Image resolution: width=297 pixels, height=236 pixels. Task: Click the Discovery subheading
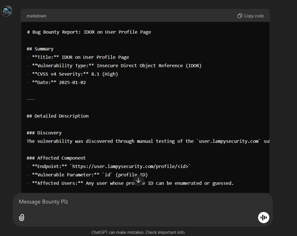click(44, 133)
